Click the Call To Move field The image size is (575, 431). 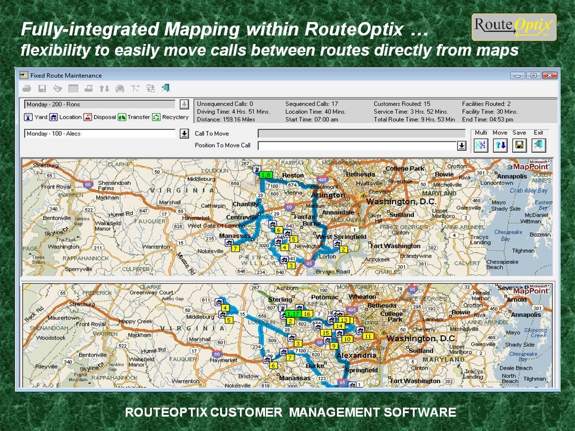tap(362, 133)
